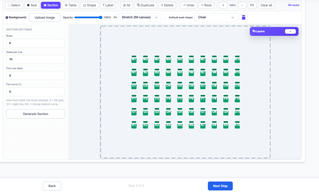Viewport: 319px width, 192px height.
Task: Select seat N7
Action: [203, 72]
